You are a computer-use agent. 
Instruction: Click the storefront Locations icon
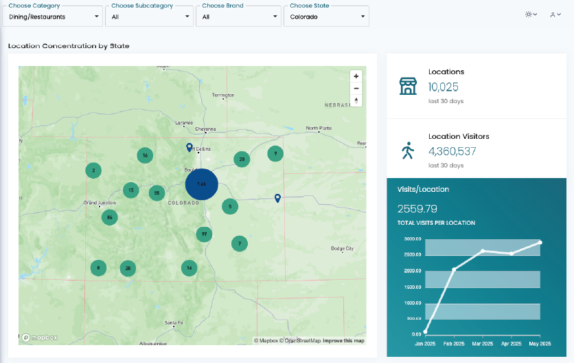[408, 86]
